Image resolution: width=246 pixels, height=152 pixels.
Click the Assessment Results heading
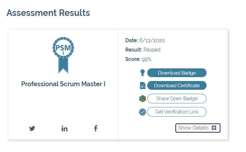click(x=48, y=13)
